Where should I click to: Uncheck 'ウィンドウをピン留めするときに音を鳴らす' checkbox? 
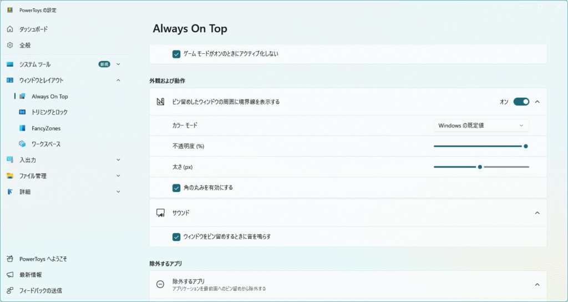point(176,236)
